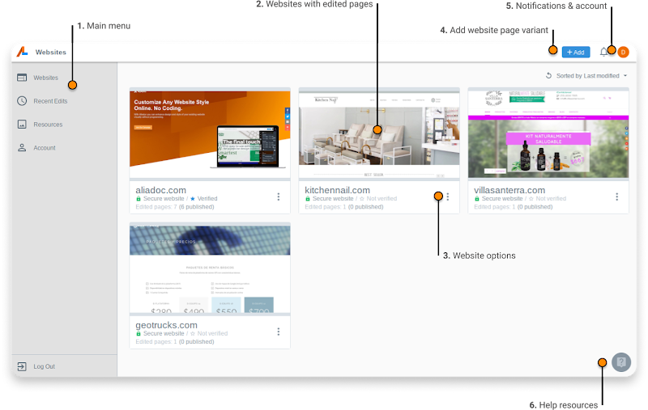
Task: Click 'Edited pages: 7 (6 published)' text
Action: [x=175, y=207]
